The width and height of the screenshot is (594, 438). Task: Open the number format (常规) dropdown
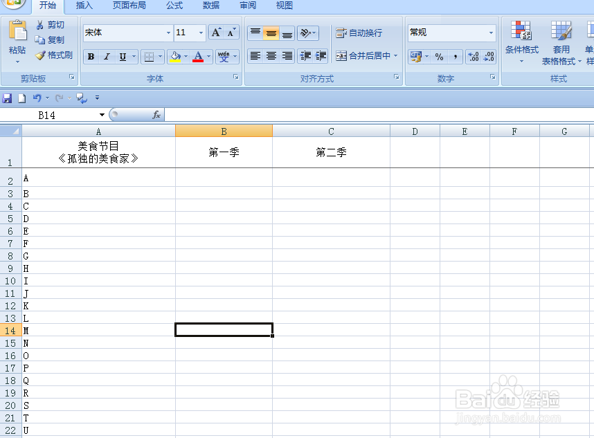tap(492, 32)
